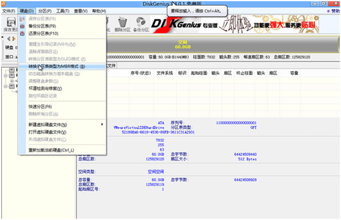Select 关闭虚拟硬盘文件(C) menu entry
Image resolution: width=341 pixels, height=220 pixels.
[x=62, y=140]
